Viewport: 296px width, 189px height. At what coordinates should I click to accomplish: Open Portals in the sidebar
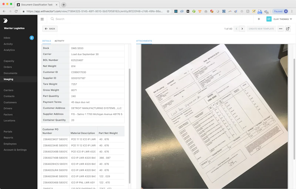[x=8, y=131]
